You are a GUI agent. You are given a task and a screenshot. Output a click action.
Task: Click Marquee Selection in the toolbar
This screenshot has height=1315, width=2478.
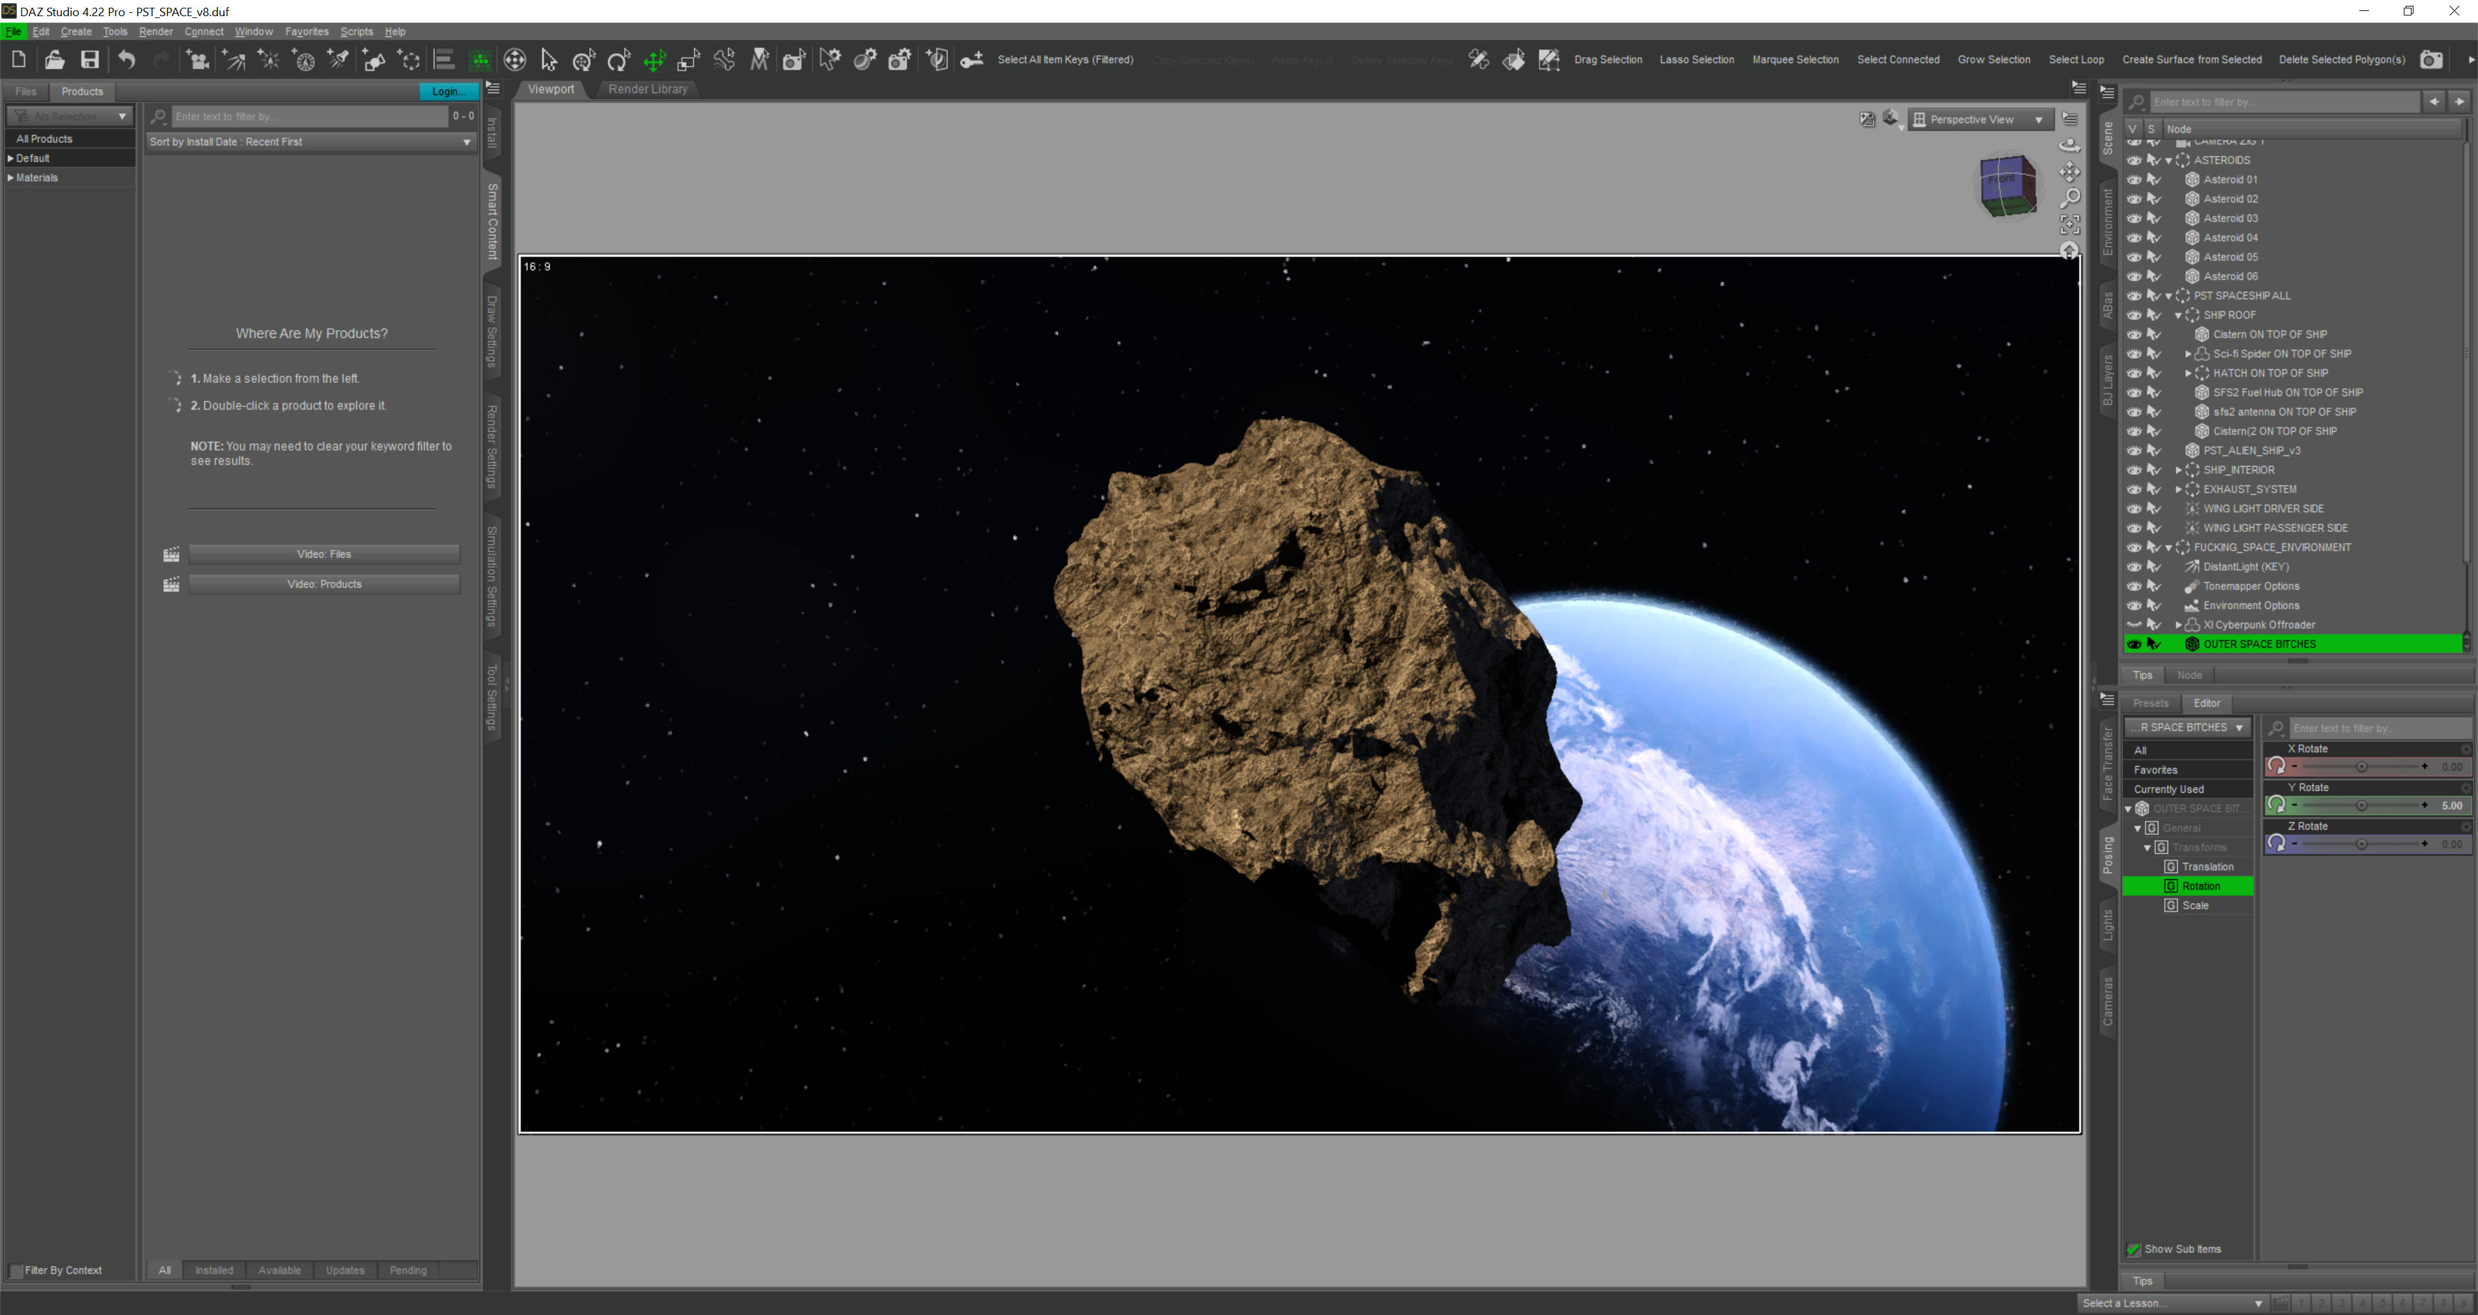click(1795, 59)
